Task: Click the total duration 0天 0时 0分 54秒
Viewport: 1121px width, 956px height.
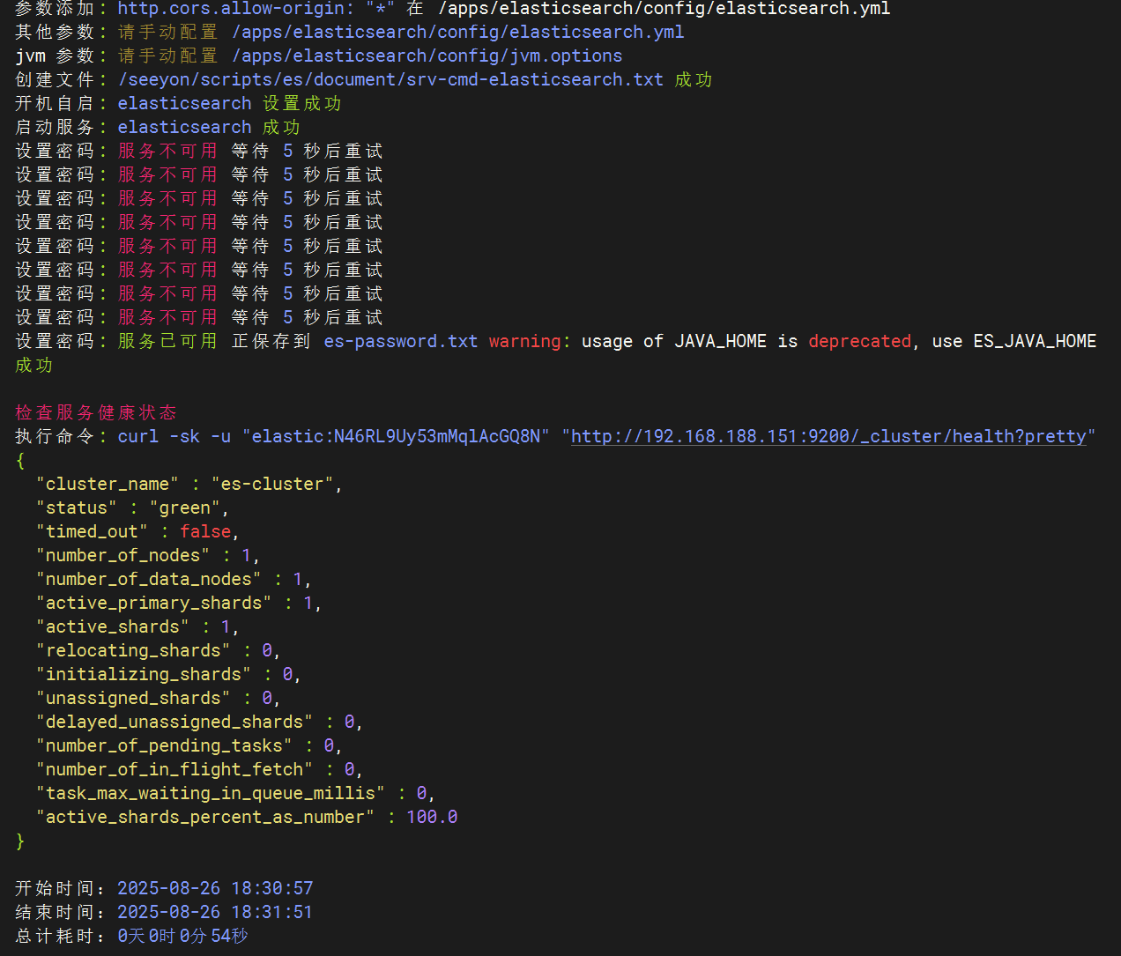Action: click(182, 936)
